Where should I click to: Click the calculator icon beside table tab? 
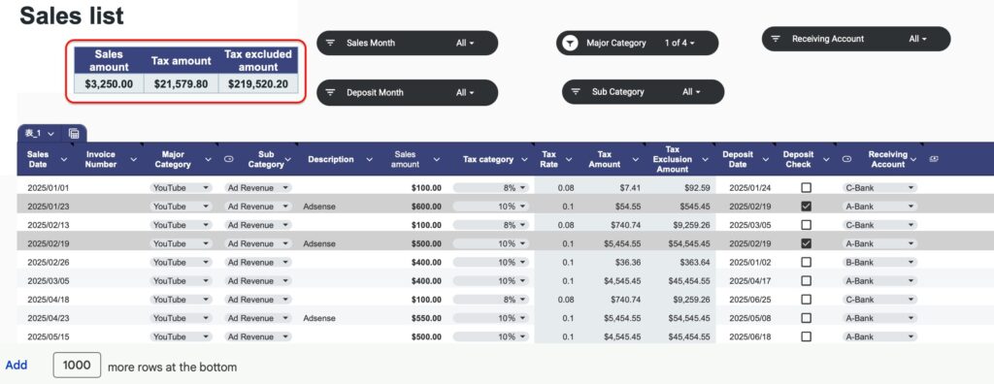(x=74, y=133)
